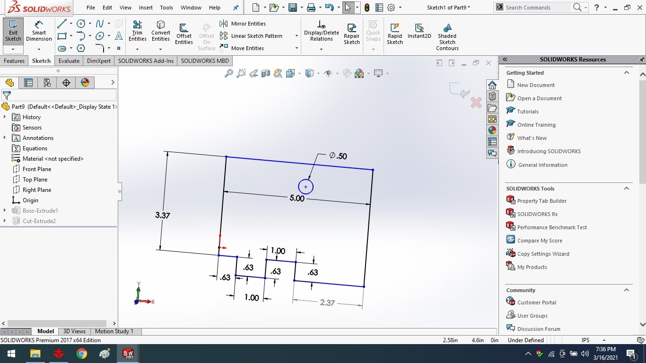The image size is (646, 363).
Task: Select the Corner Rectangle tool
Action: pyautogui.click(x=61, y=36)
